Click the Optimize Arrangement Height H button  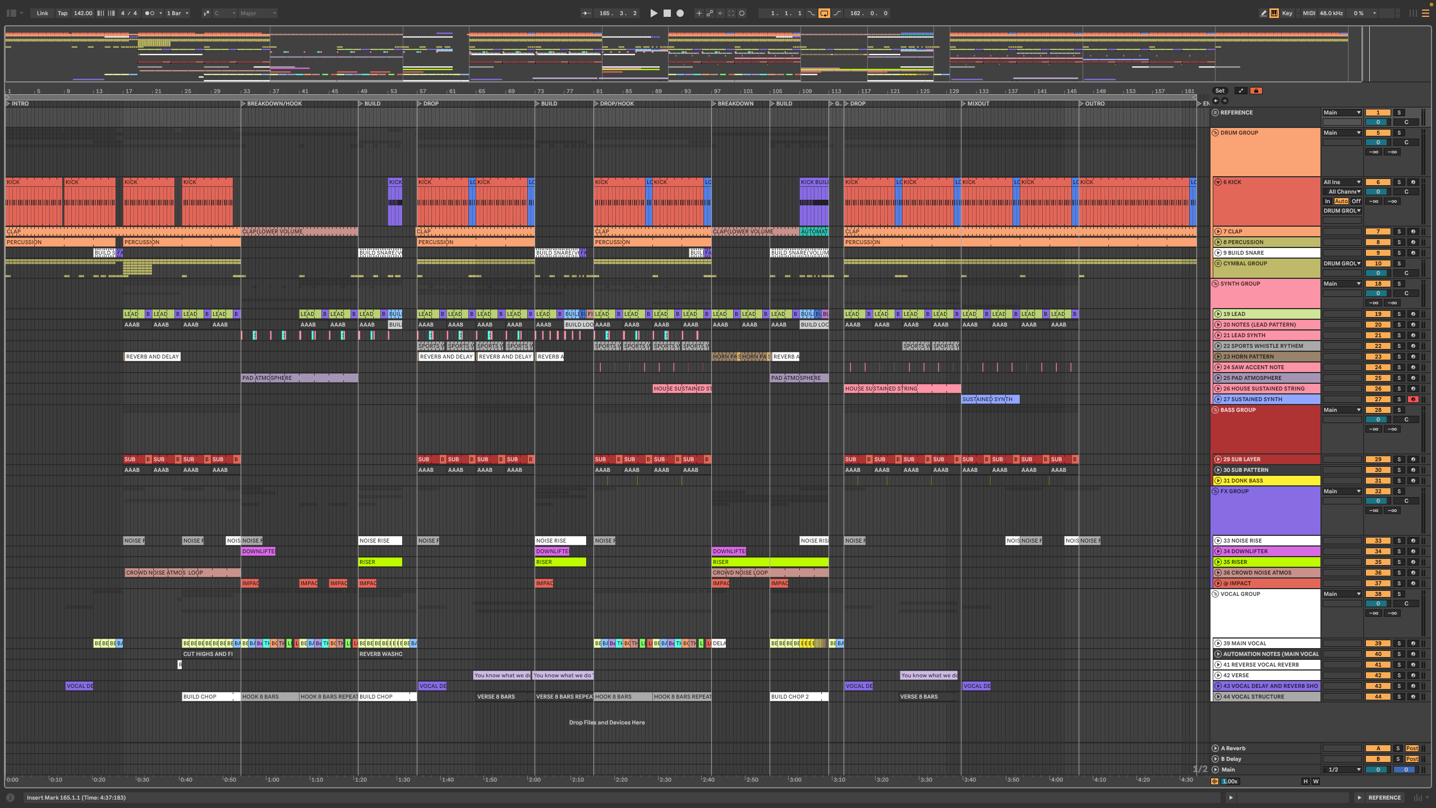pyautogui.click(x=1305, y=781)
